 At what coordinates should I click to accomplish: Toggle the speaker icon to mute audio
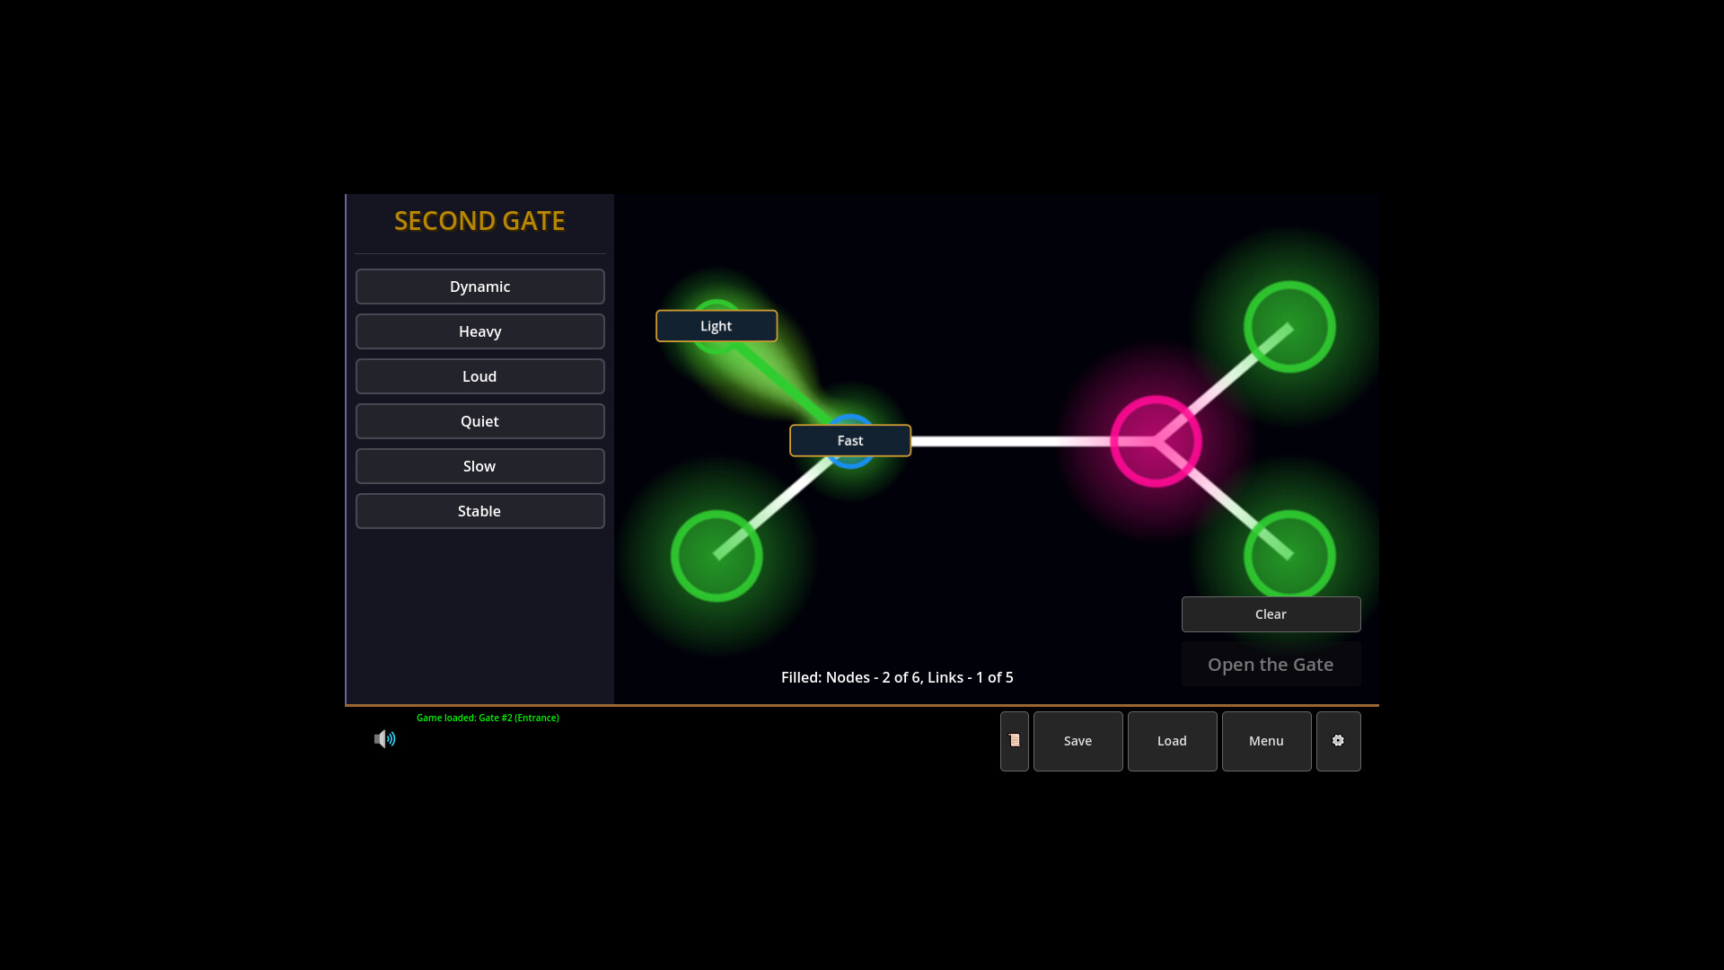click(384, 738)
